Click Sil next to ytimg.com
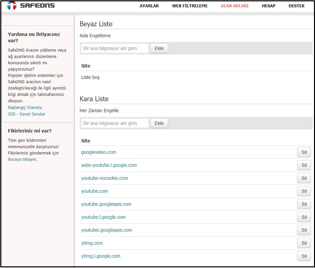The height and width of the screenshot is (268, 315). pos(304,243)
